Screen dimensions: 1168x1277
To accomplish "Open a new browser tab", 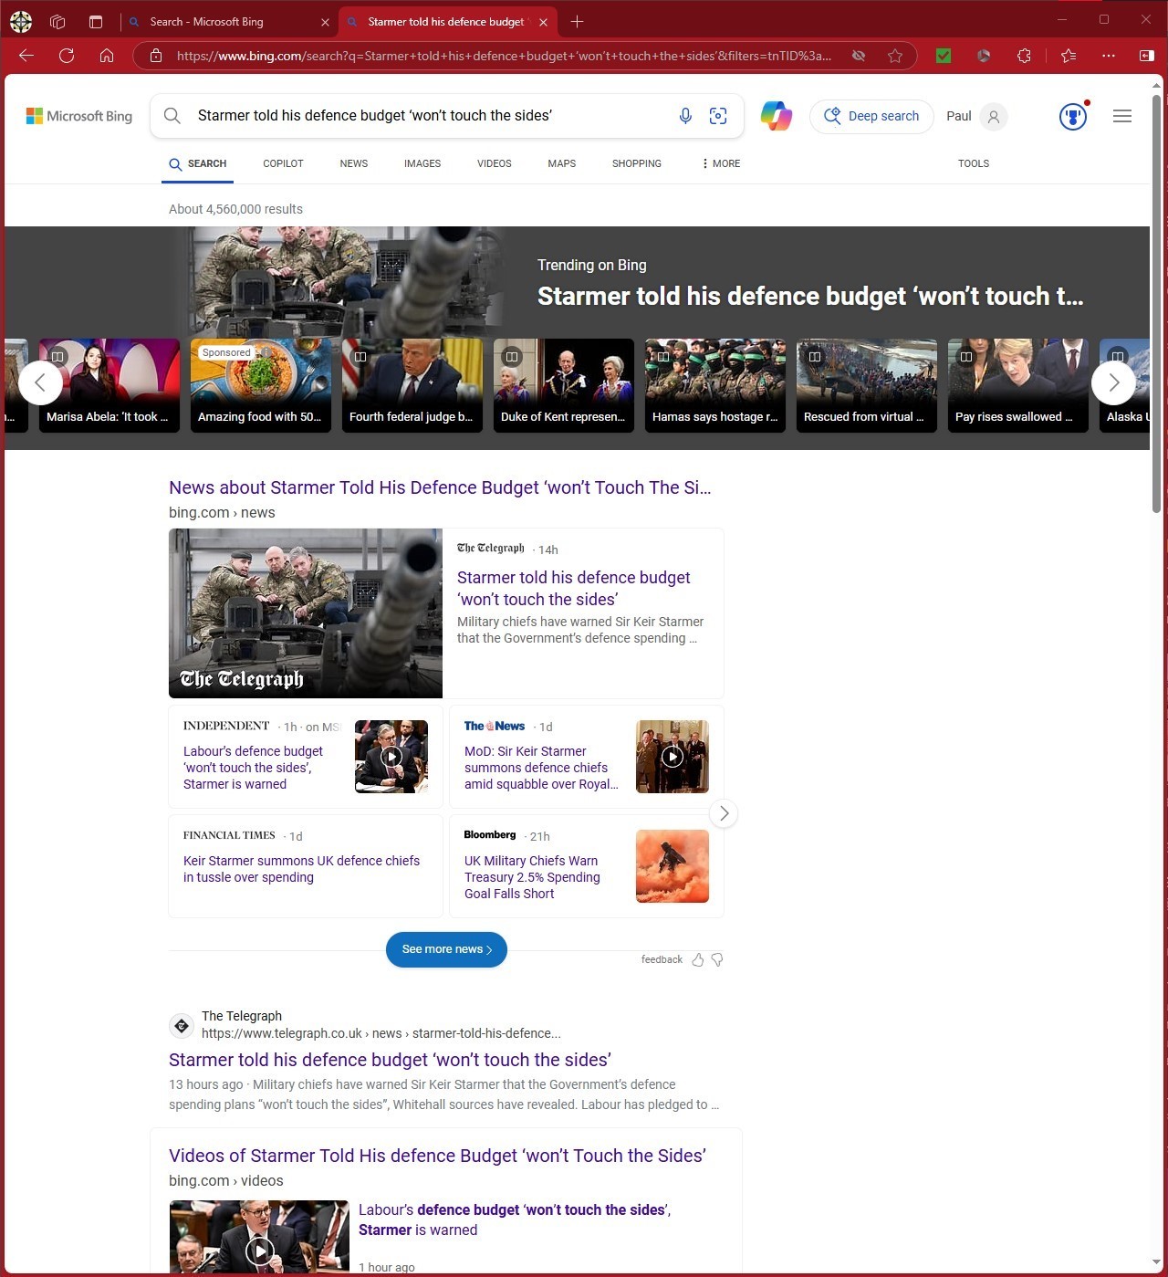I will (577, 21).
